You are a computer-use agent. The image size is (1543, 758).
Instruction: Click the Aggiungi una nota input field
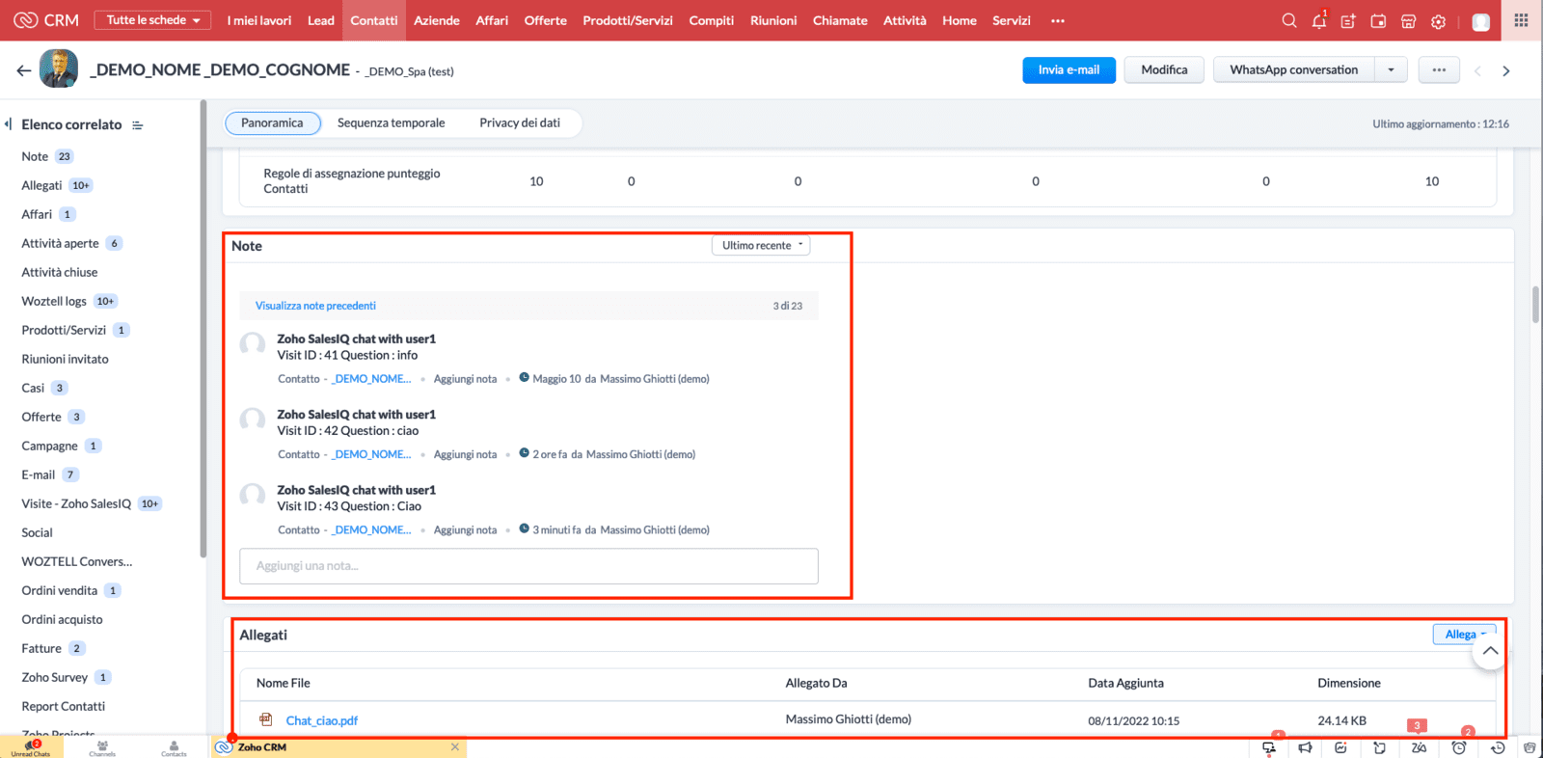(528, 566)
